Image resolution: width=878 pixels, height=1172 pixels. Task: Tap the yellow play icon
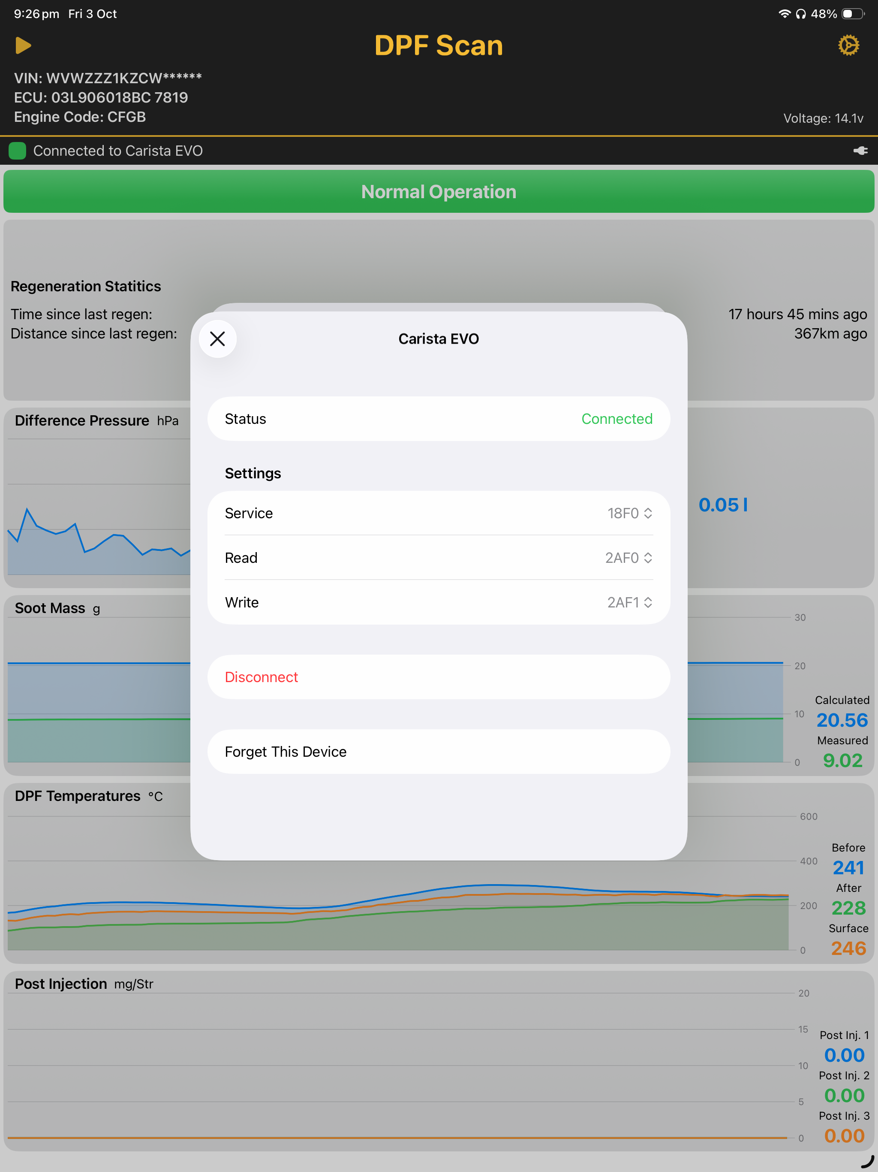pos(23,45)
